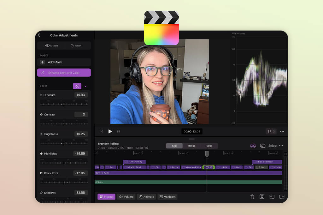This screenshot has width=323, height=215.
Task: Select the green highlighted clip at playhead
Action: [208, 167]
